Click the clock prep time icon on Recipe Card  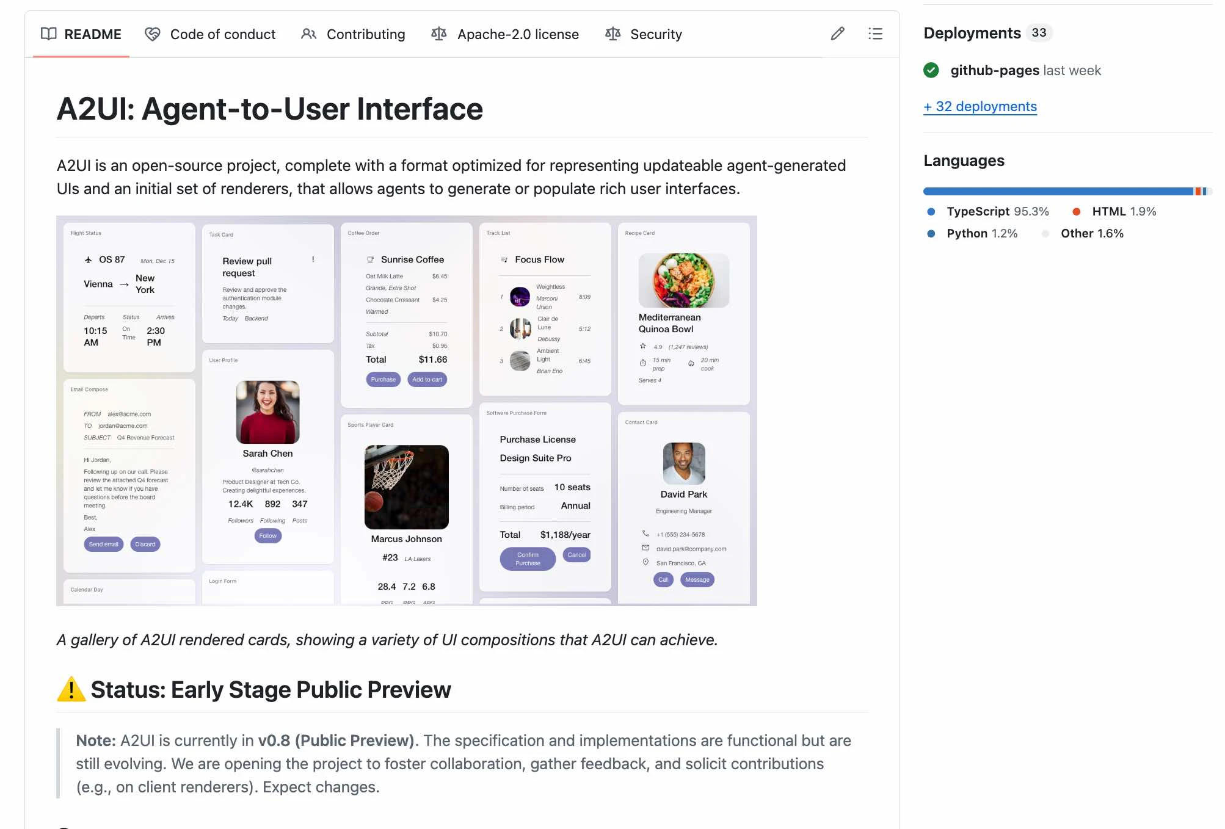coord(643,363)
